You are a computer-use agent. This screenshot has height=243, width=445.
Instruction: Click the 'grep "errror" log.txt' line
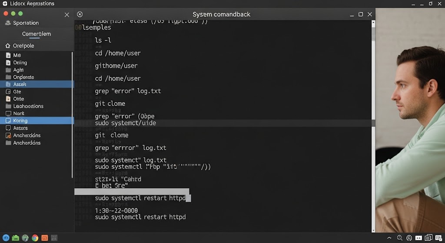click(130, 148)
